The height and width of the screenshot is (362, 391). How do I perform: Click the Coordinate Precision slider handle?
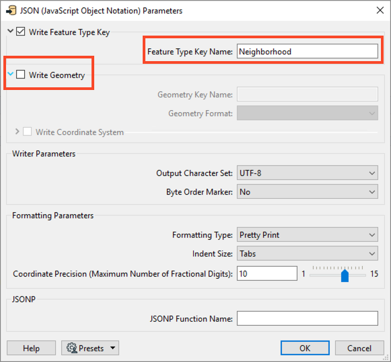(x=345, y=275)
